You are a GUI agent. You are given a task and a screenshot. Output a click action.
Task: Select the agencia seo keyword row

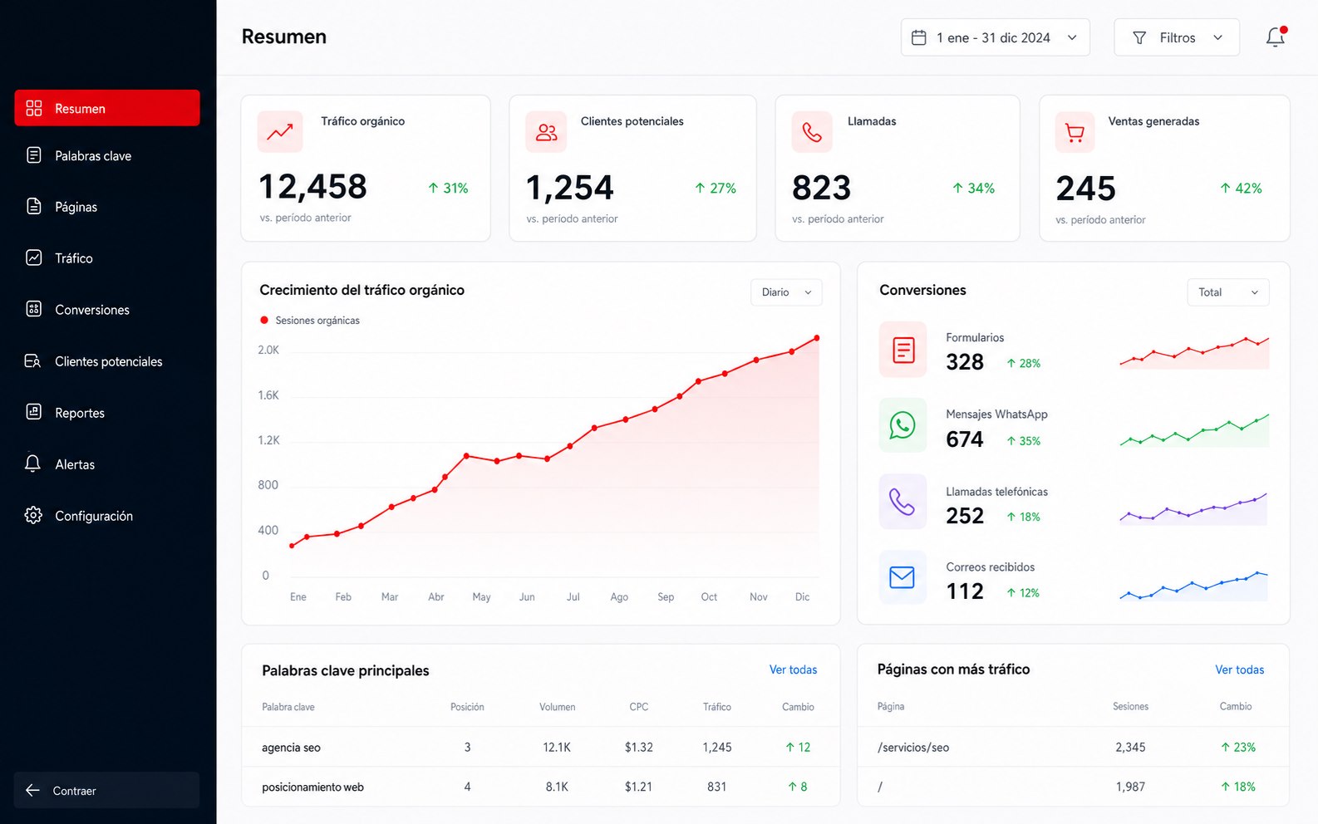coord(540,747)
